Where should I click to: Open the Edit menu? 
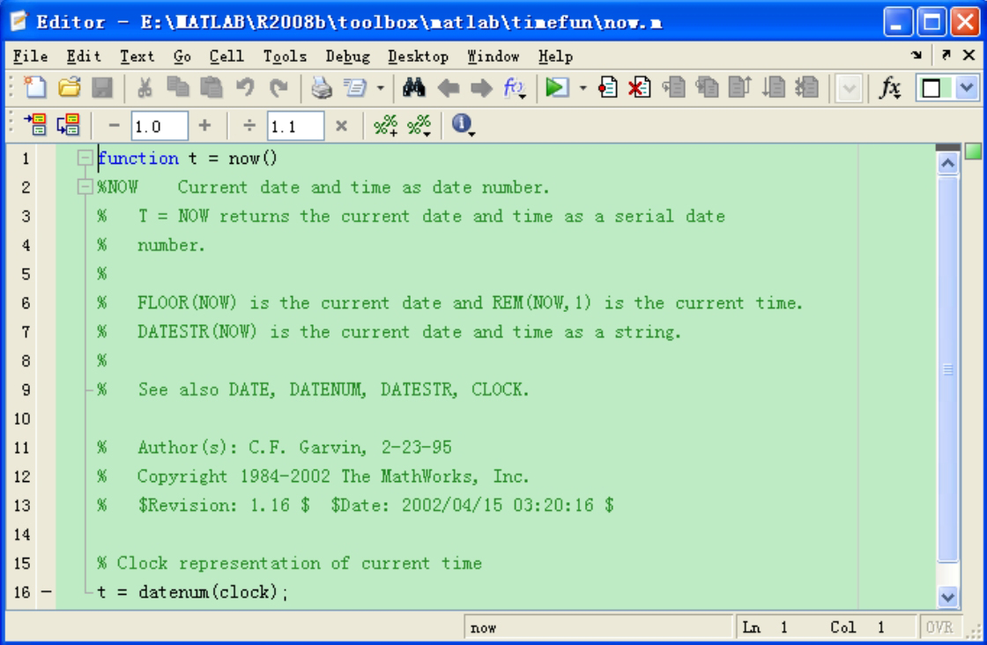pyautogui.click(x=84, y=56)
